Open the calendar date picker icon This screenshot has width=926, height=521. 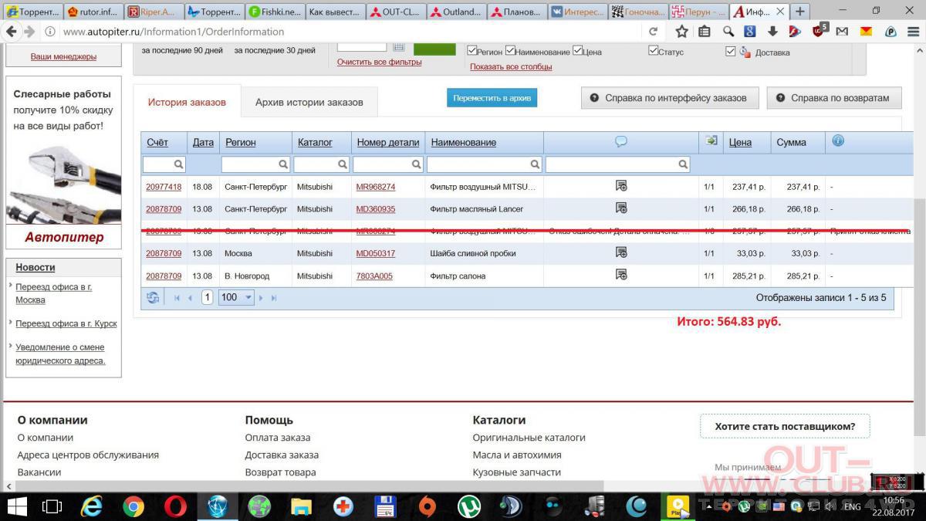(x=398, y=46)
